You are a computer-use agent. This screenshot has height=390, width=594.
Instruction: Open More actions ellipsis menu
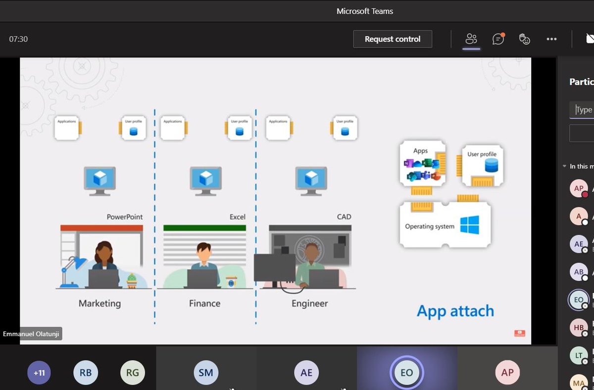click(x=551, y=39)
